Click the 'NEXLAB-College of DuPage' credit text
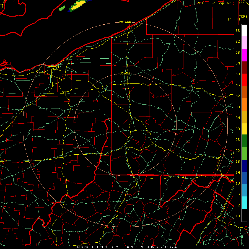The image size is (249, 249). (222, 3)
